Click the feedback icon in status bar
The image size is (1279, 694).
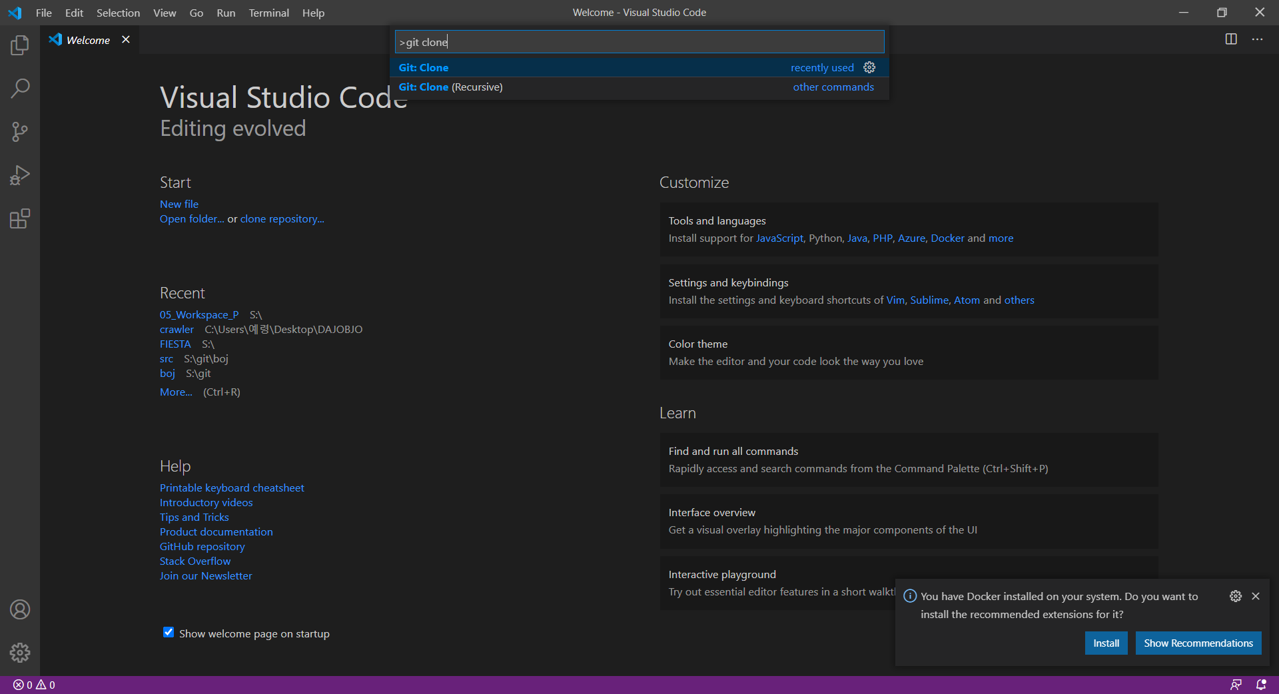[x=1236, y=685]
